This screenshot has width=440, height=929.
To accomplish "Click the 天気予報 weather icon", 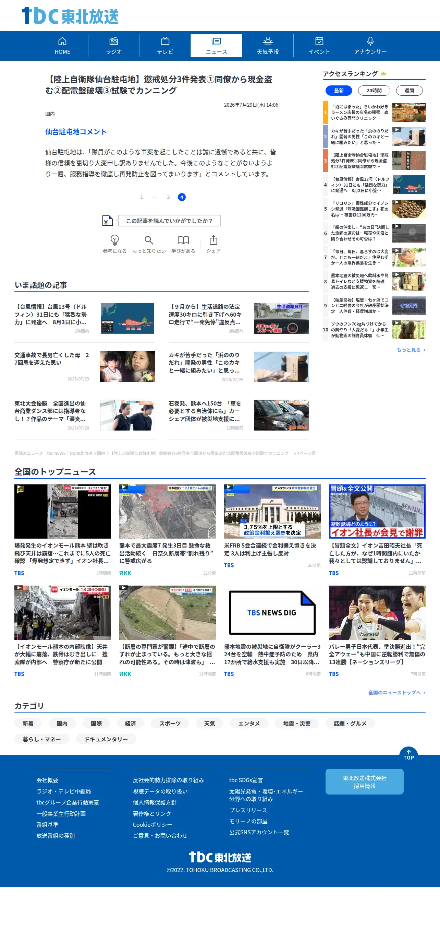I will click(268, 41).
